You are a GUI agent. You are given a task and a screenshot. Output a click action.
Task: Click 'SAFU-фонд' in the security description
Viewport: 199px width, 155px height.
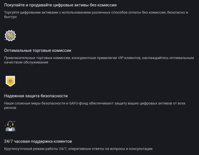point(78,103)
